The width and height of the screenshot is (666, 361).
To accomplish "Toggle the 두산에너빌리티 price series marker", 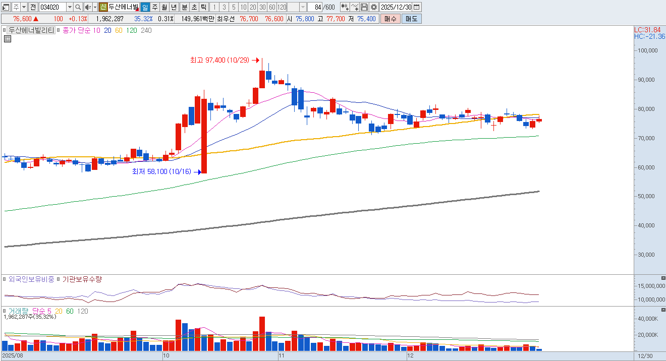I will pos(4,30).
